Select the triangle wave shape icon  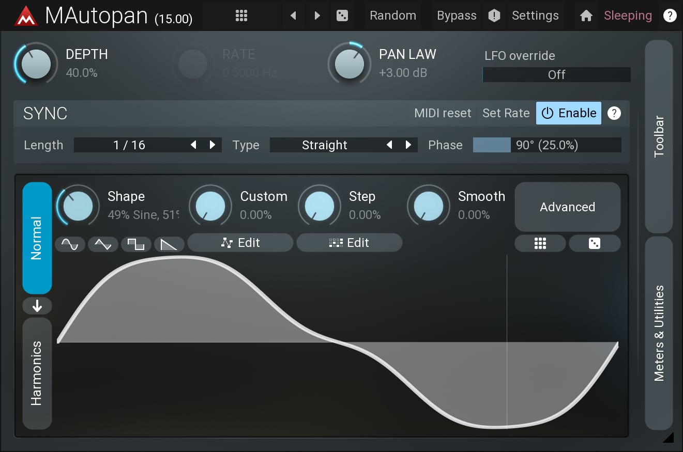pyautogui.click(x=103, y=244)
